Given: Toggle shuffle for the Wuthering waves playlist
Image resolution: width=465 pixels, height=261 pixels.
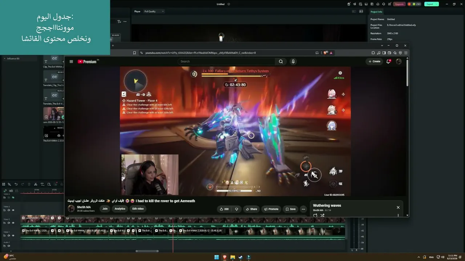Looking at the screenshot, I should click(x=322, y=215).
